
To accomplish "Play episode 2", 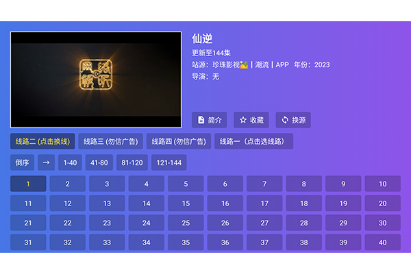I will 68,184.
